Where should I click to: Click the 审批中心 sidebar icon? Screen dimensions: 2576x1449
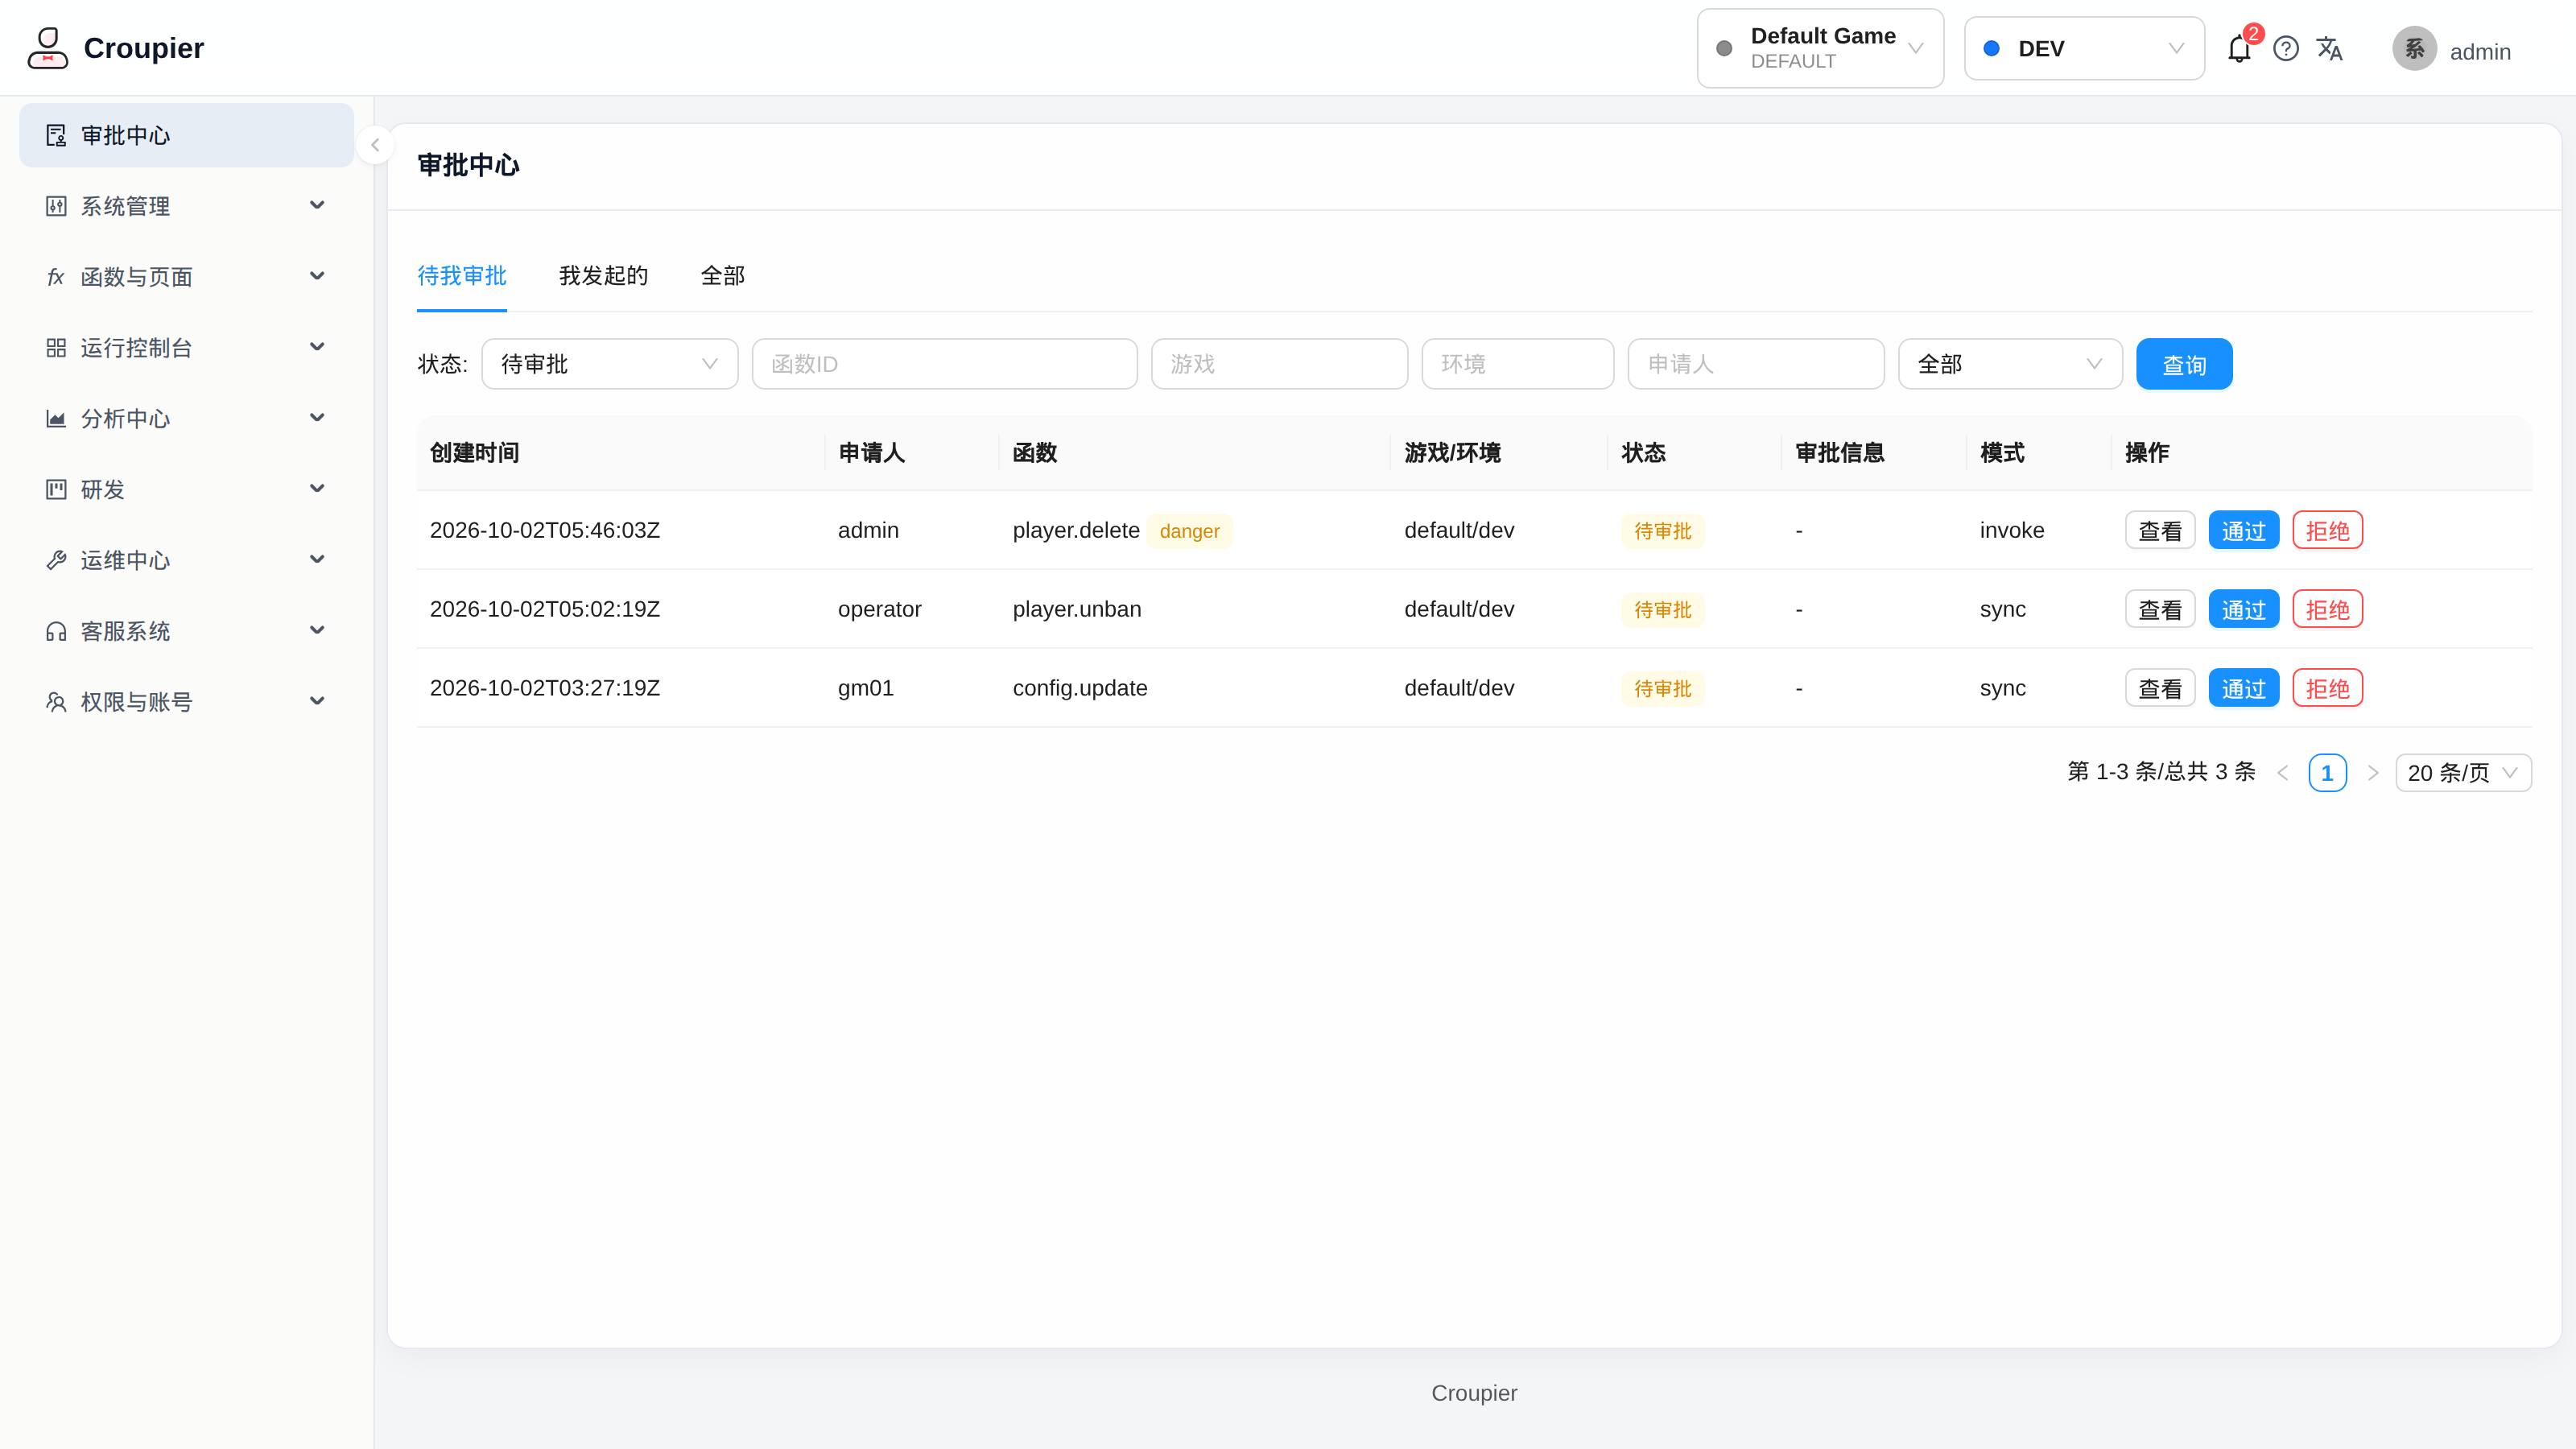coord(56,135)
